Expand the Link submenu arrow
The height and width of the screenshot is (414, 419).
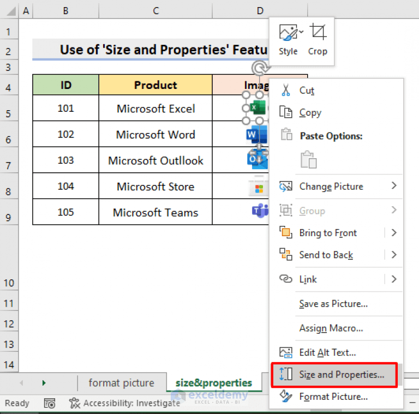click(x=394, y=279)
